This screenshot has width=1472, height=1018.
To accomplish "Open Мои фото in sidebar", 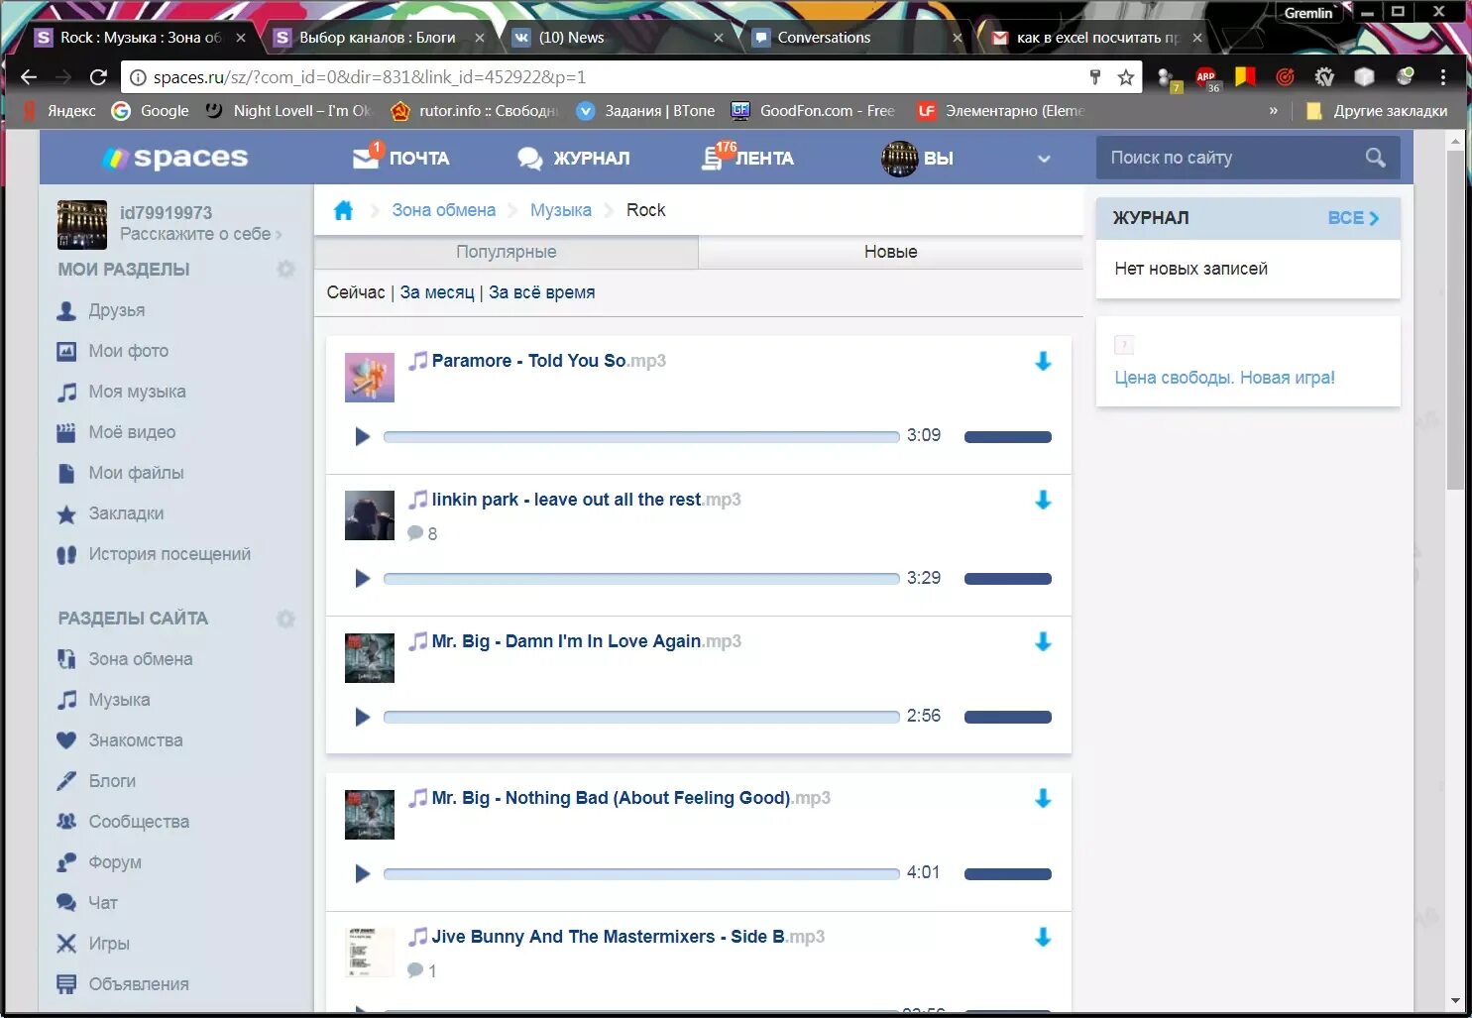I will coord(128,351).
